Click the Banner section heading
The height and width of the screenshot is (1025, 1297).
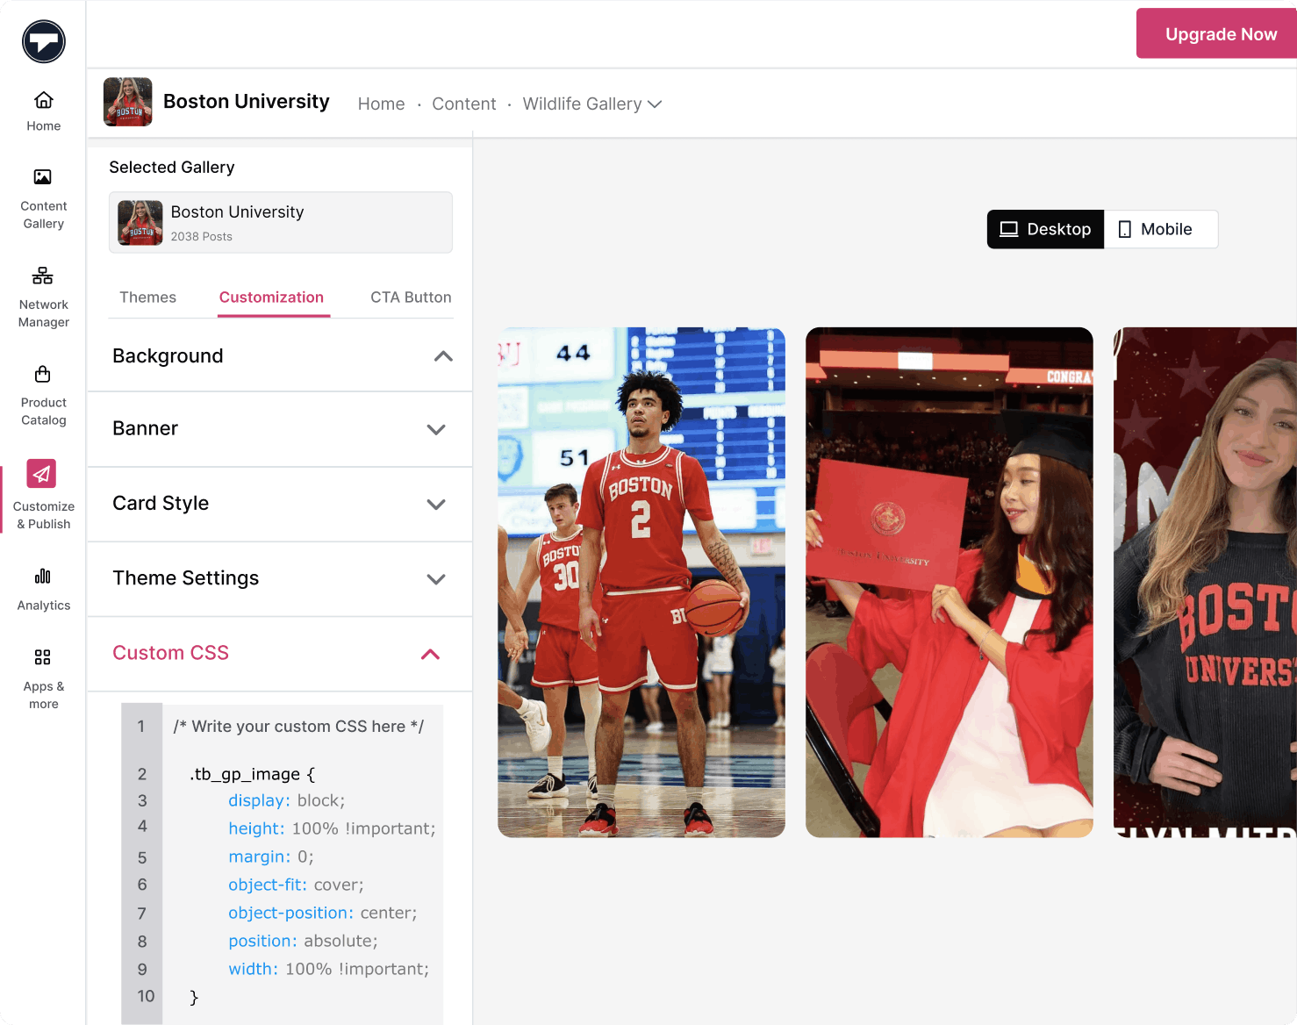pos(145,428)
